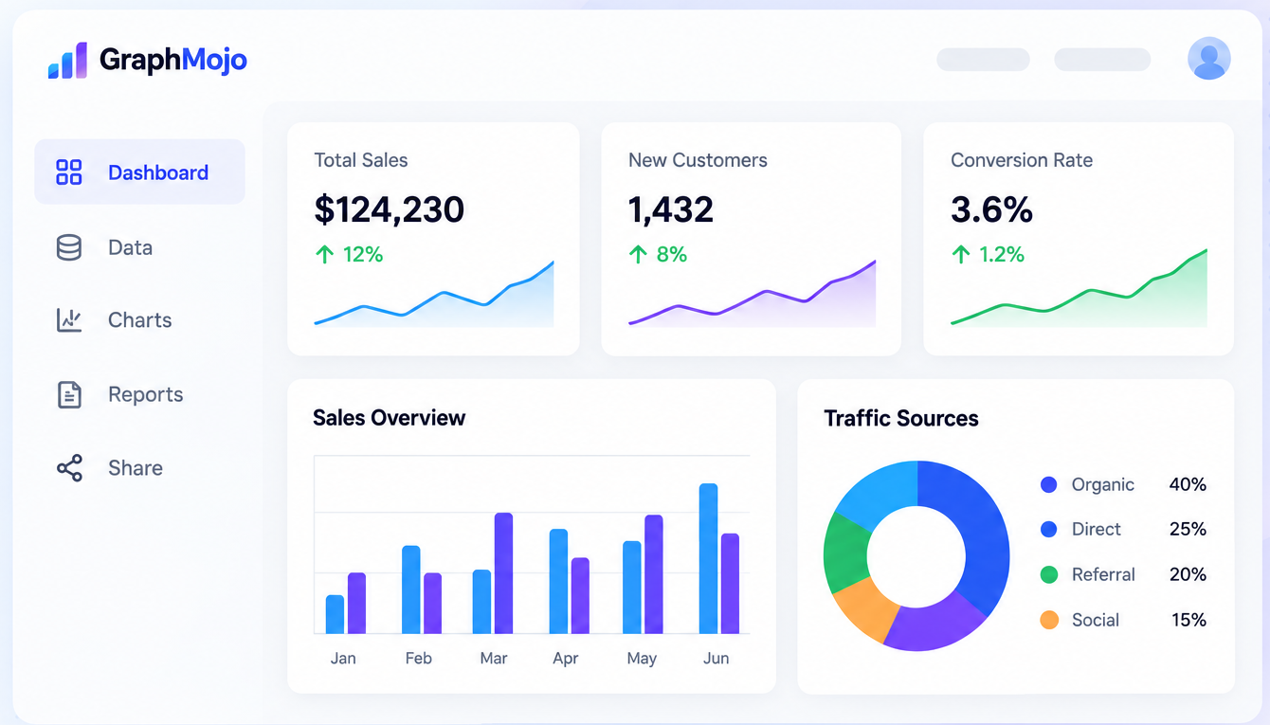
Task: Click the purple segment of the donut chart
Action: 932,625
